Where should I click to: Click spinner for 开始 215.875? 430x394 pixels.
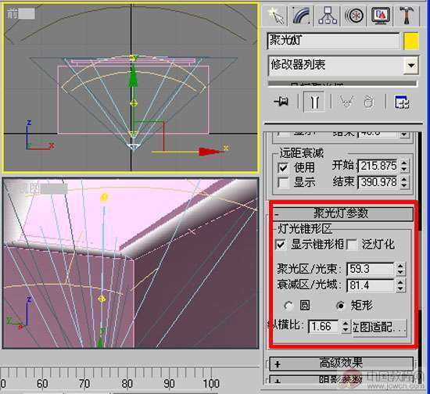(x=404, y=166)
